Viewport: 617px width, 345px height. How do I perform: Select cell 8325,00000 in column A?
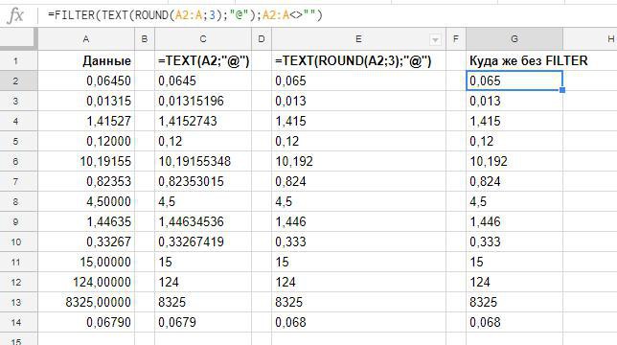(86, 302)
